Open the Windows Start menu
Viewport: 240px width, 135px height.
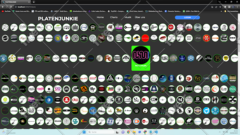pos(84,132)
